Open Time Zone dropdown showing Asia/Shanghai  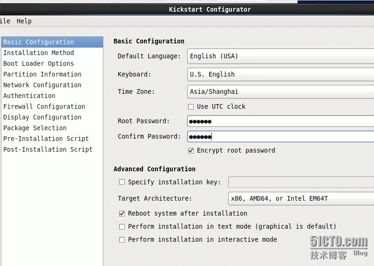click(x=280, y=91)
